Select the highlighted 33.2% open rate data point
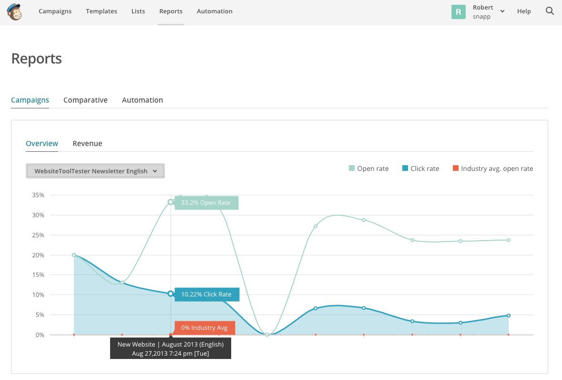 pos(171,202)
